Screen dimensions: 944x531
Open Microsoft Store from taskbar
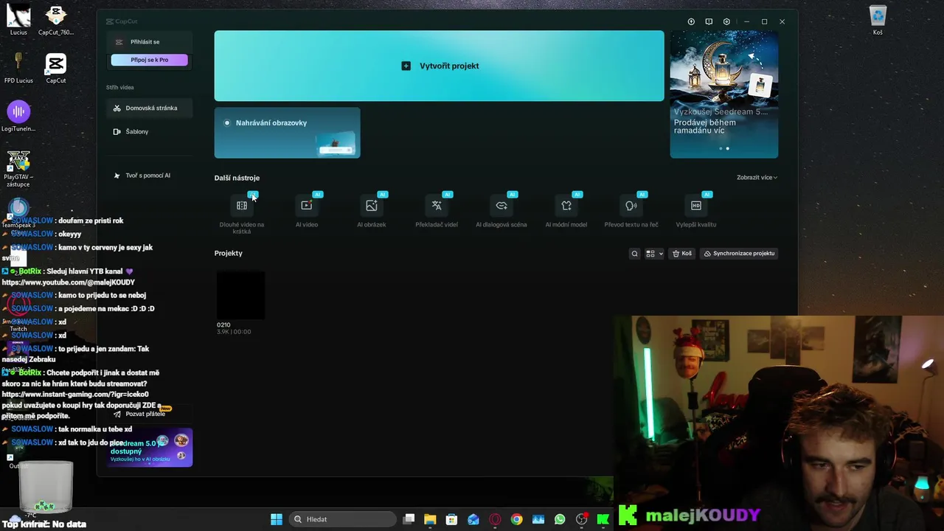pos(451,519)
